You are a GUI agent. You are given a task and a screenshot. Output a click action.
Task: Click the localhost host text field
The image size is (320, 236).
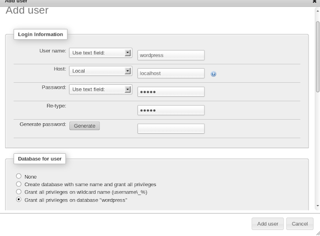(171, 73)
